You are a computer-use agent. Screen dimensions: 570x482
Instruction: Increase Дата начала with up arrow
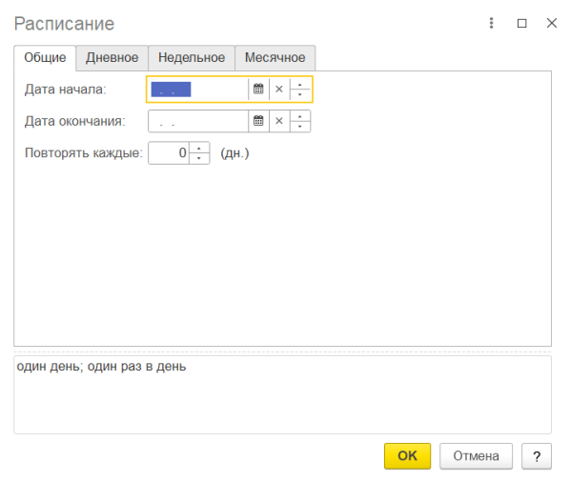(x=300, y=84)
